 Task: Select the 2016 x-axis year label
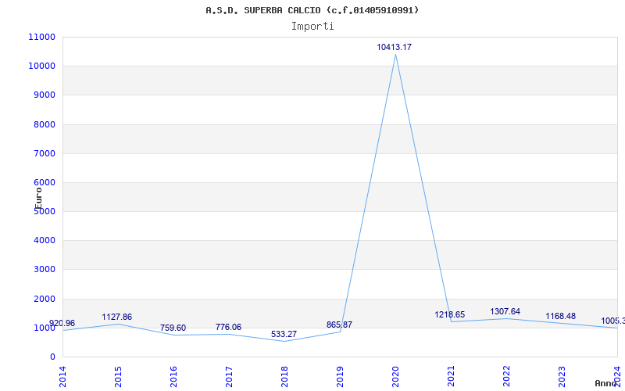pos(173,377)
